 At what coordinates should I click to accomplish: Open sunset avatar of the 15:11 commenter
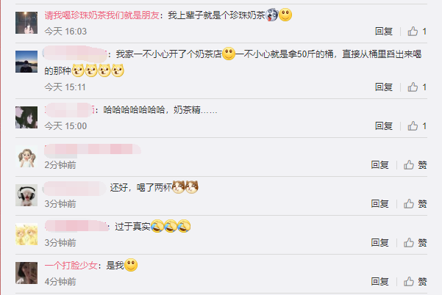click(26, 62)
